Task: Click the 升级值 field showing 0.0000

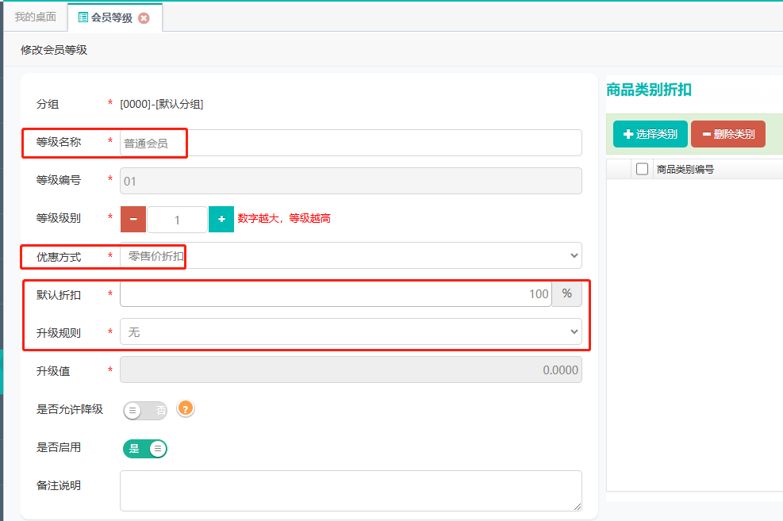Action: click(351, 370)
